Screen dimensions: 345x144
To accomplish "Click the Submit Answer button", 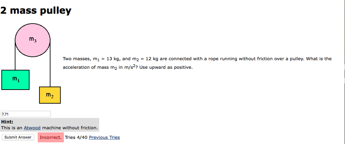I will 18,137.
